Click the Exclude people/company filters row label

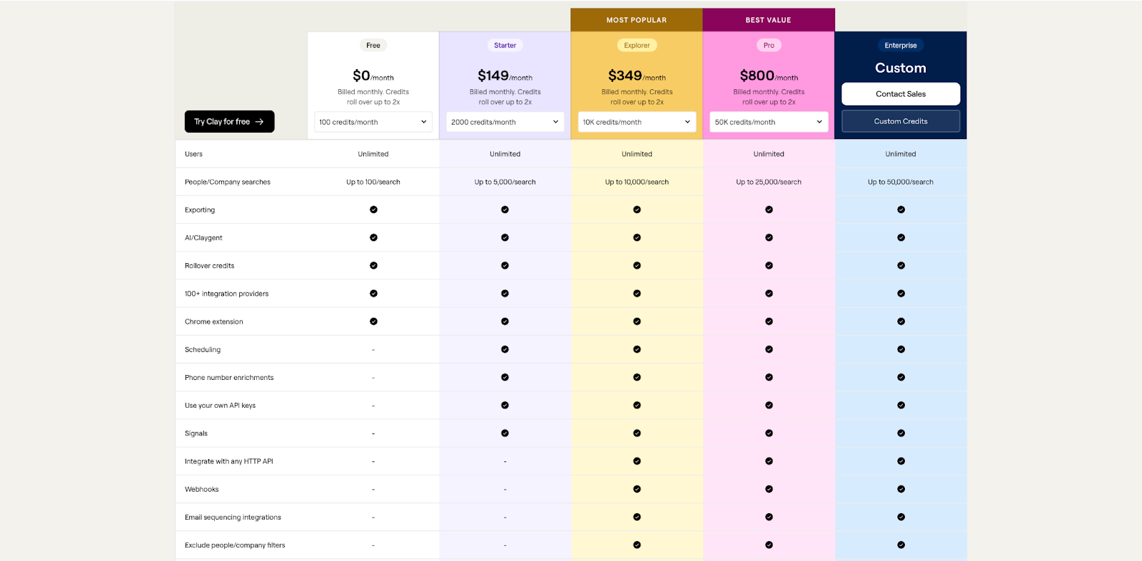[x=235, y=545]
